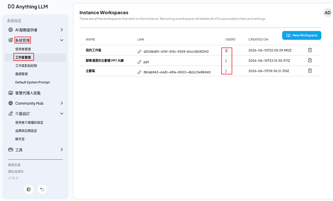The width and height of the screenshot is (333, 201).
Task: Click the Anything LLM logo
Action: pos(28,7)
